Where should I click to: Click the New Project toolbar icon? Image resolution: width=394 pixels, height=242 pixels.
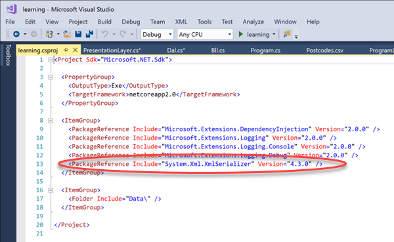click(x=49, y=34)
